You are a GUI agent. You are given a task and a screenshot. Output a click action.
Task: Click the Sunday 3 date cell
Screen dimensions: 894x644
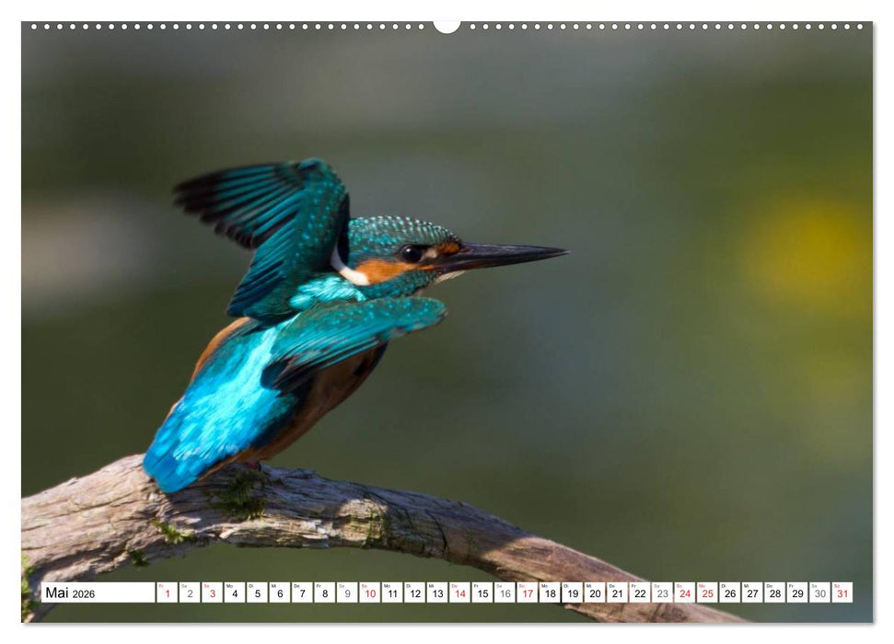213,593
